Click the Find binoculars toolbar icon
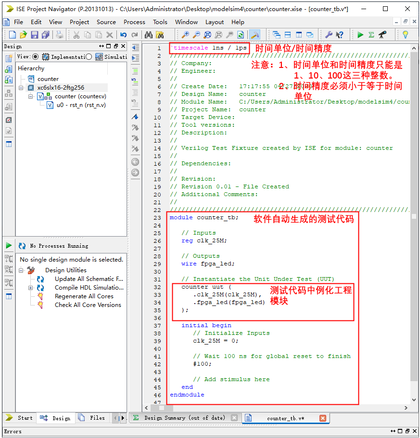This screenshot has width=420, height=438. (149, 35)
